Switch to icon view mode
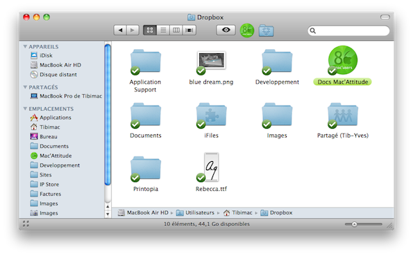413x256 pixels. coord(150,30)
